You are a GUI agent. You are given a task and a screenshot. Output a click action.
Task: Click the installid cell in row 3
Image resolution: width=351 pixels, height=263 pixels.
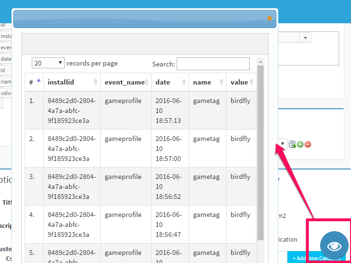(x=72, y=187)
